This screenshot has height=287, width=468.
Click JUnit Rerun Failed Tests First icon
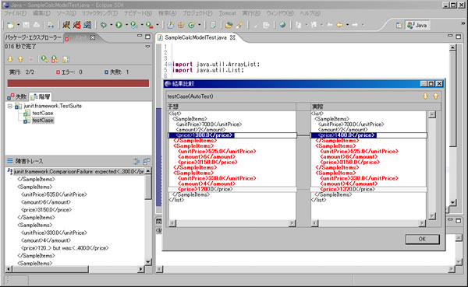coord(55,59)
